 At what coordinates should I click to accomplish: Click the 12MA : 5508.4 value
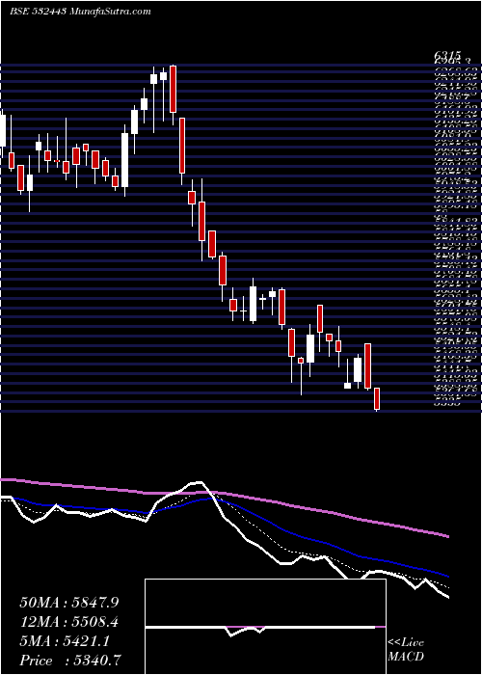(x=68, y=623)
